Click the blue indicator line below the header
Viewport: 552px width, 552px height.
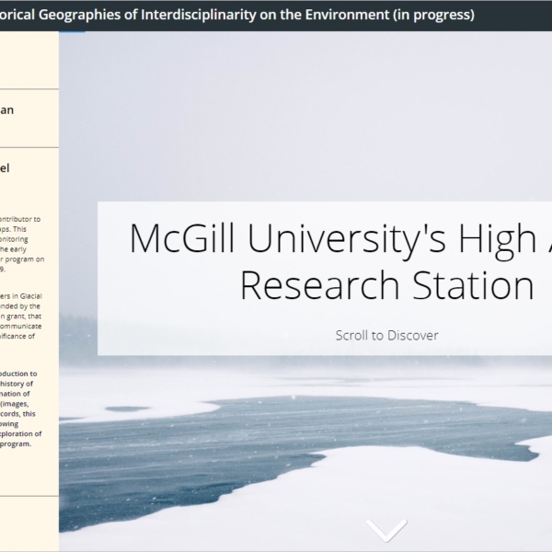(x=72, y=31)
